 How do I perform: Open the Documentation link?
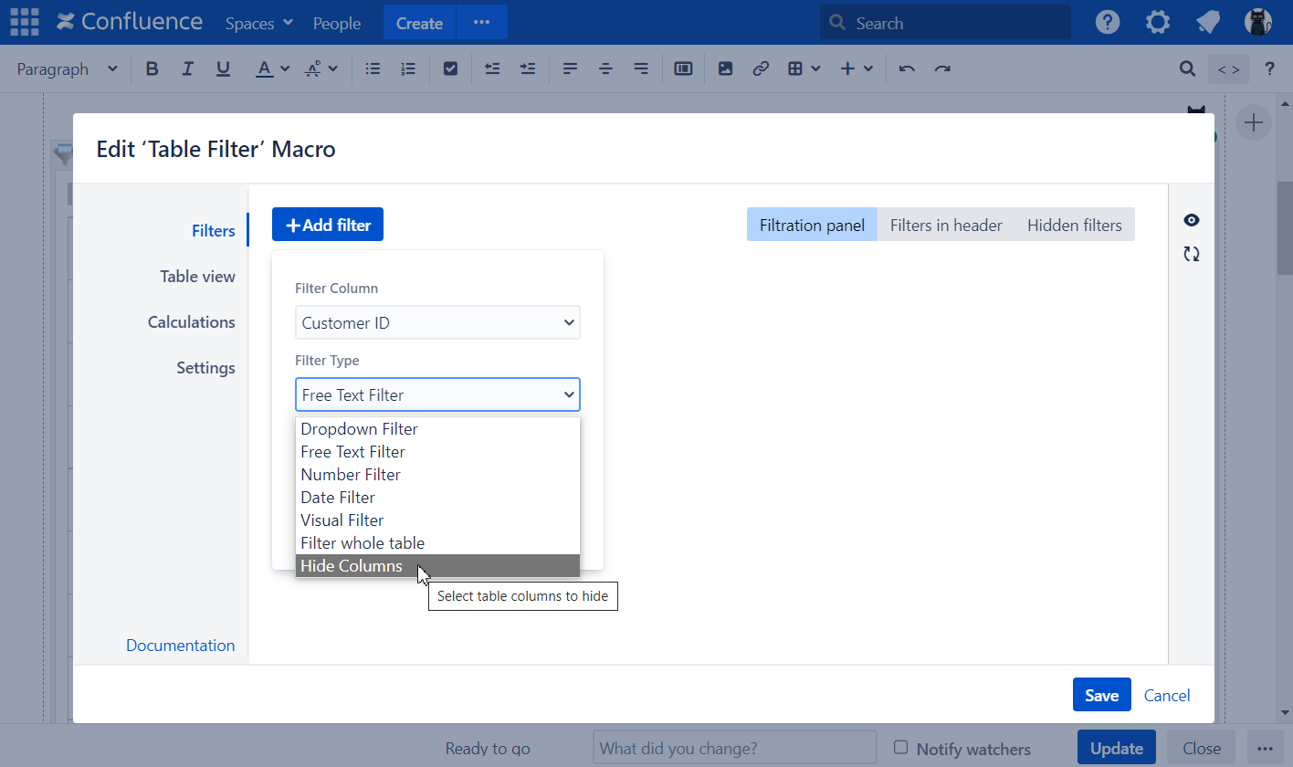180,646
